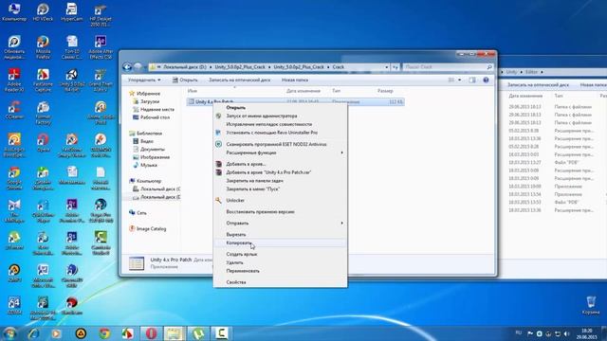
Task: Open Opera from the taskbar
Action: 151,333
